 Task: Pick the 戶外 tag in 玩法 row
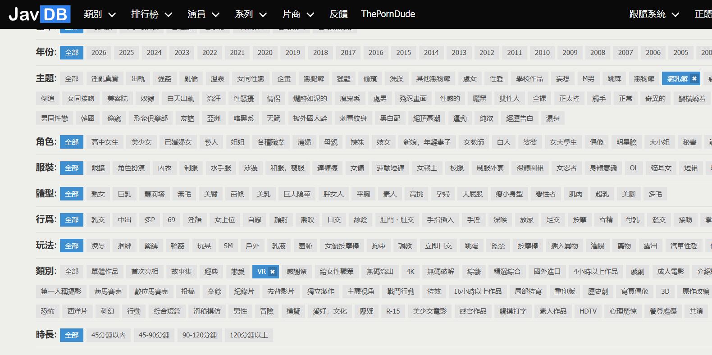252,246
